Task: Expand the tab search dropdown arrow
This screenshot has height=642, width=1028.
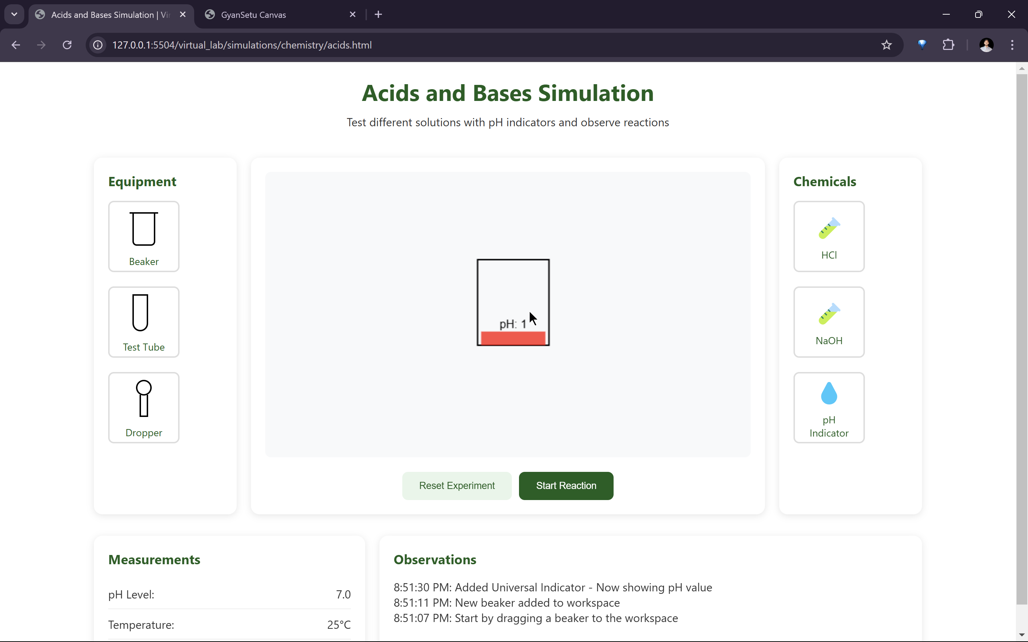Action: point(14,14)
